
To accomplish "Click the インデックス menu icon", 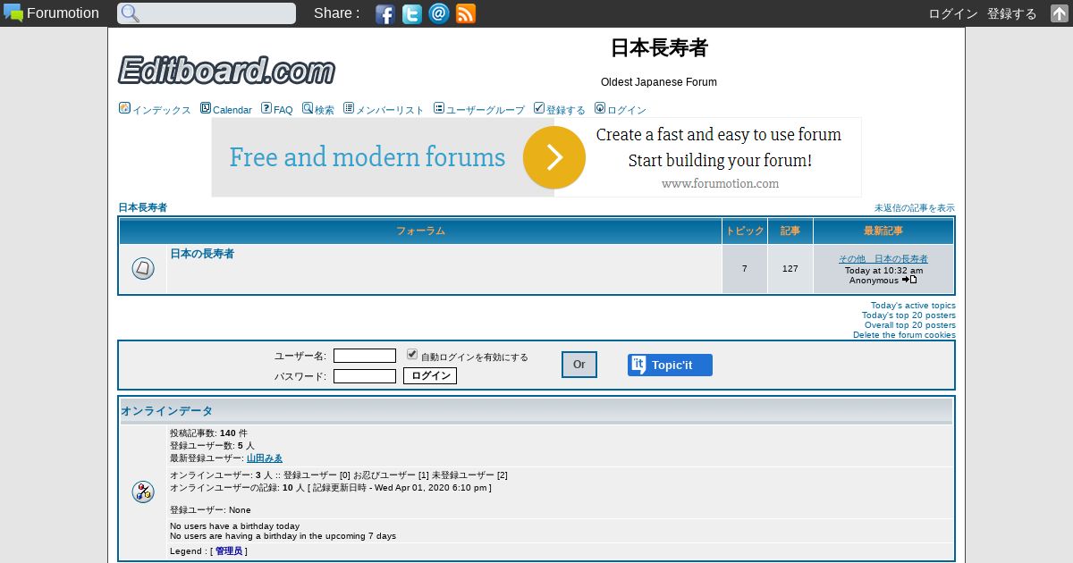I will [x=124, y=108].
